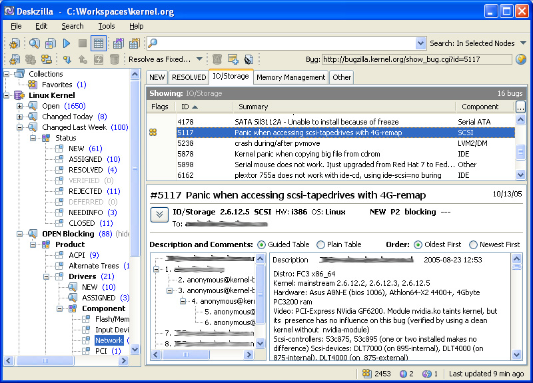The image size is (533, 383).
Task: Click the navigation tree horizontal scrollbar thumb
Action: 45,360
